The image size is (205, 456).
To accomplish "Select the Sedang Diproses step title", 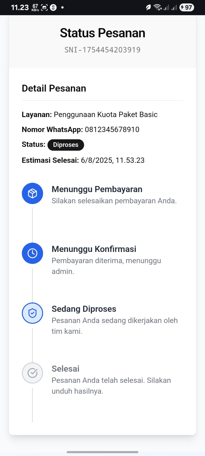I will (84, 309).
